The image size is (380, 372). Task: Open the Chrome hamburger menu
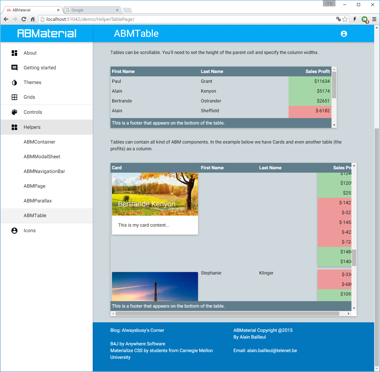coord(374,19)
